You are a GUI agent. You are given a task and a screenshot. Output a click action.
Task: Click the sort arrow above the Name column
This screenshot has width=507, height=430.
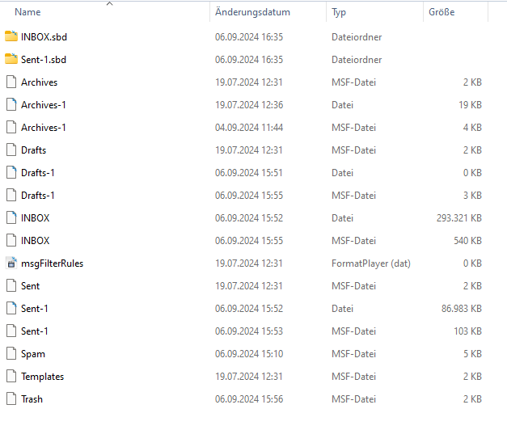click(x=110, y=4)
